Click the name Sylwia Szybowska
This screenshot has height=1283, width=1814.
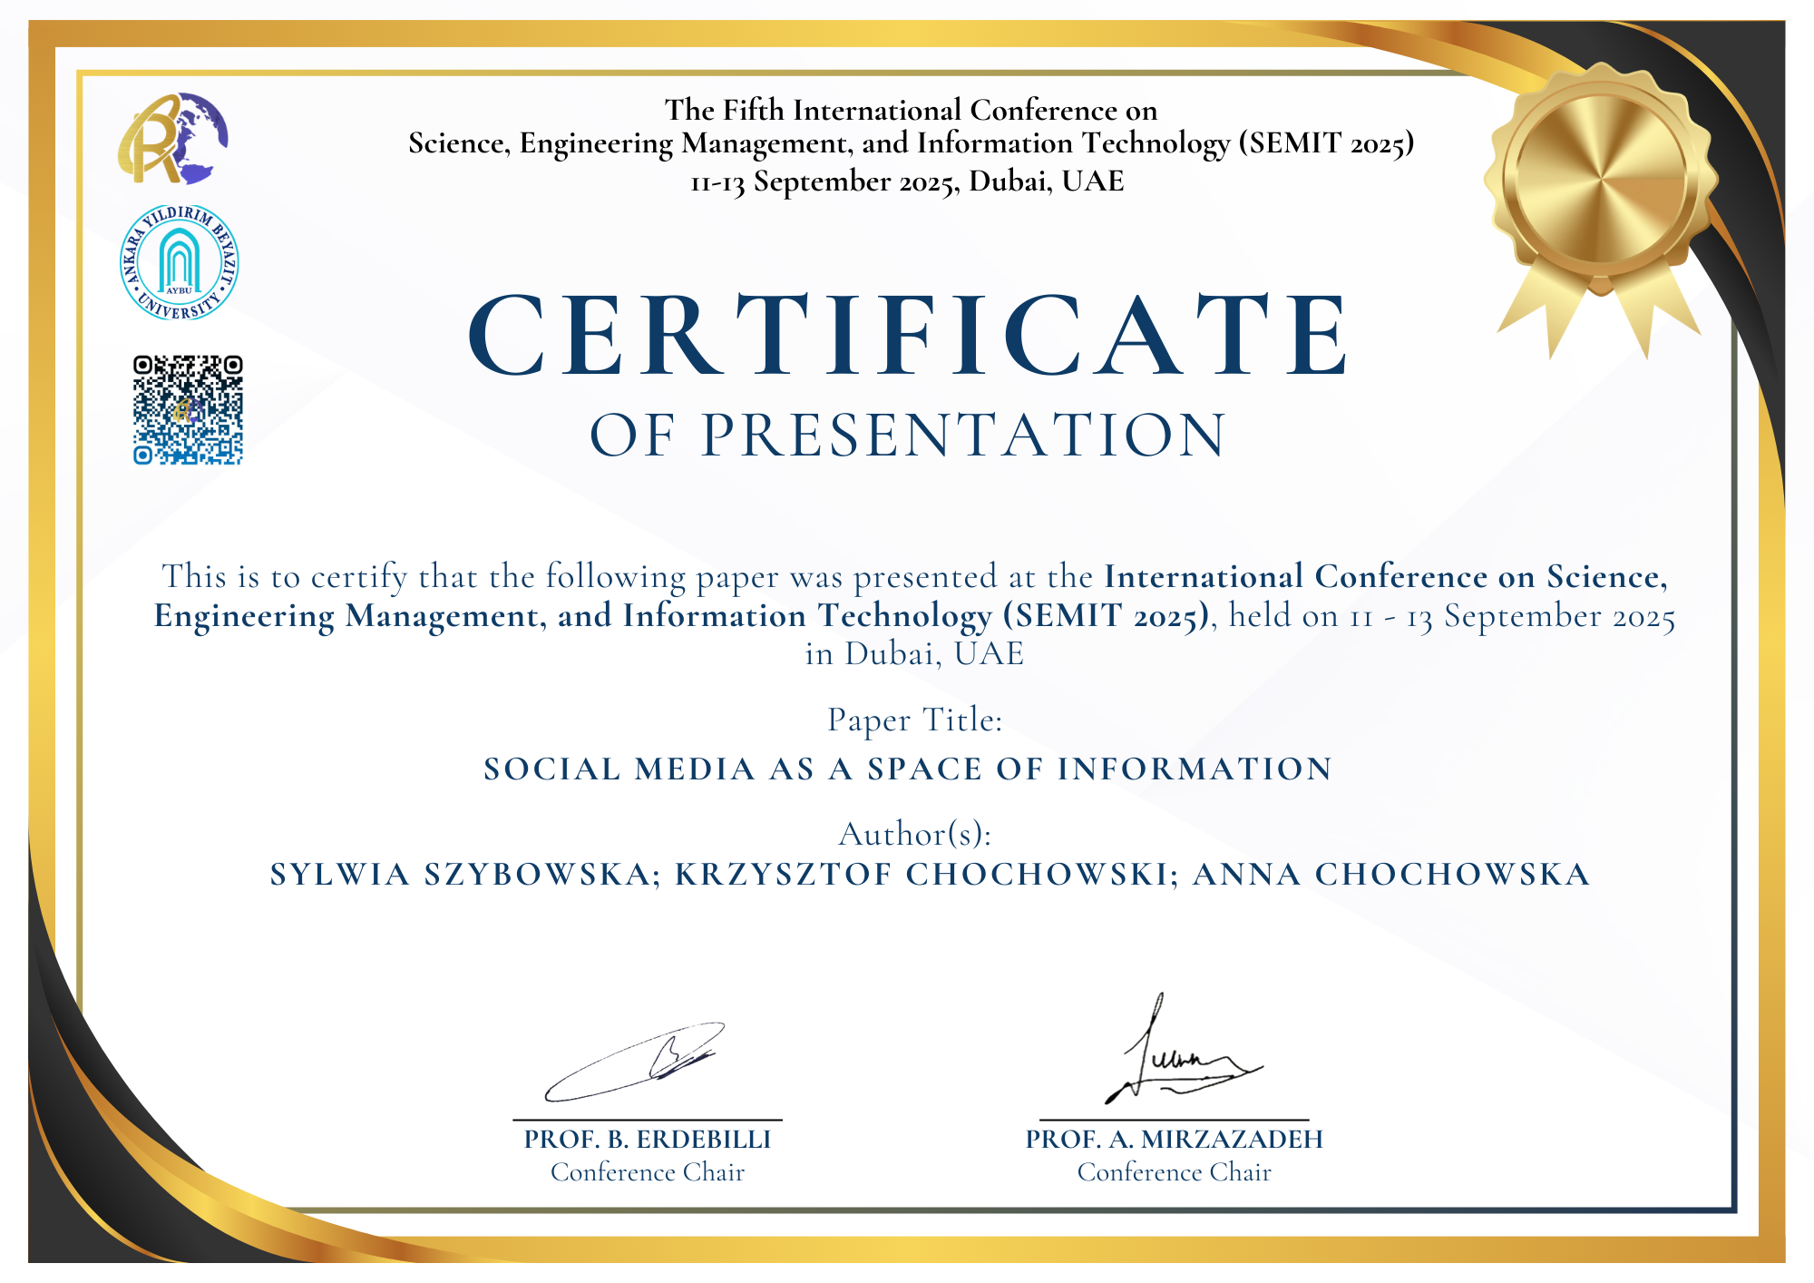[465, 875]
